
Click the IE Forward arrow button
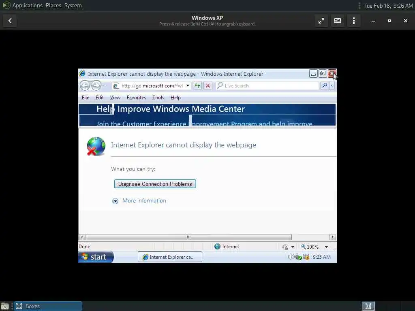pos(96,85)
